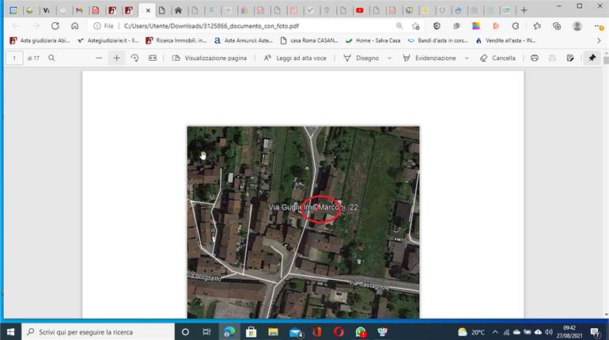Refresh the browser page

click(55, 26)
